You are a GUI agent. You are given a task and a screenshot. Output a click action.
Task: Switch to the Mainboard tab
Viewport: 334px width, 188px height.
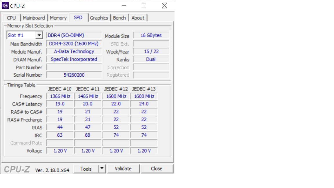click(34, 18)
